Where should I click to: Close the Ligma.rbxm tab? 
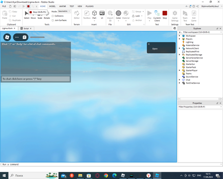point(14,28)
